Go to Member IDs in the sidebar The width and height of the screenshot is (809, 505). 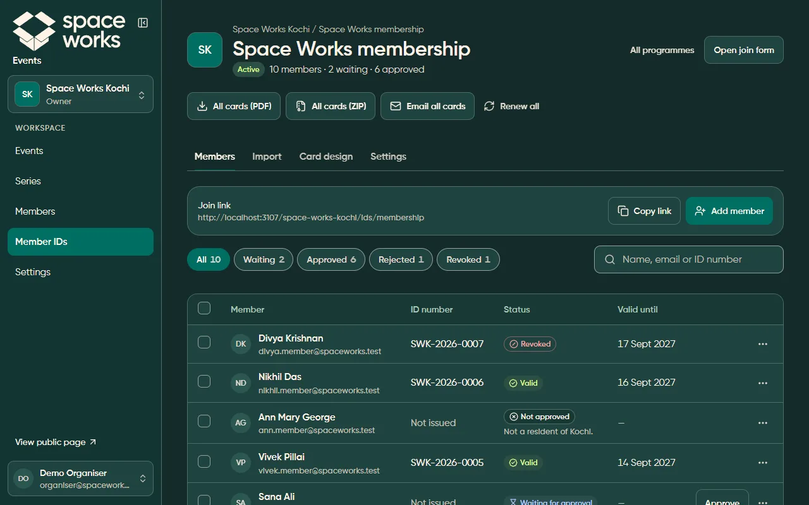80,242
